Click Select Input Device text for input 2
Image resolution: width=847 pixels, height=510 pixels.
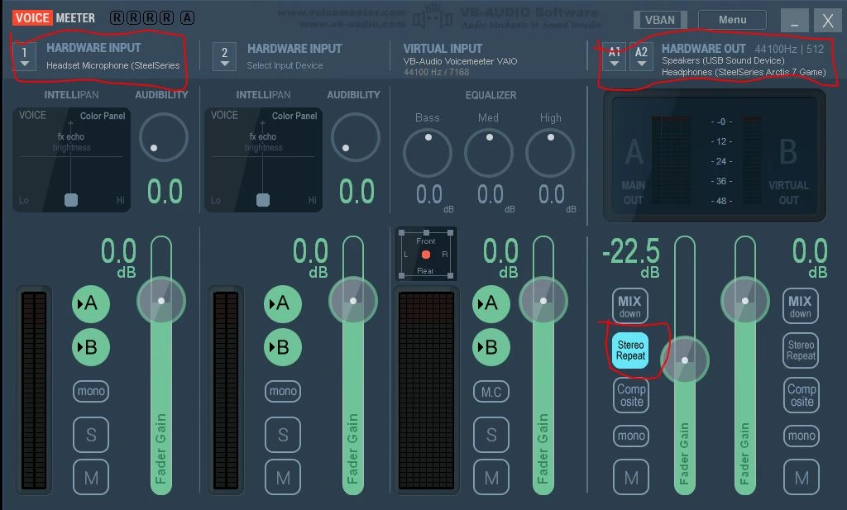[285, 65]
